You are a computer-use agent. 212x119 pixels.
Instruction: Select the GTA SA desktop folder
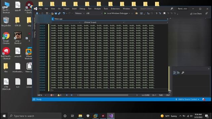(x=18, y=21)
